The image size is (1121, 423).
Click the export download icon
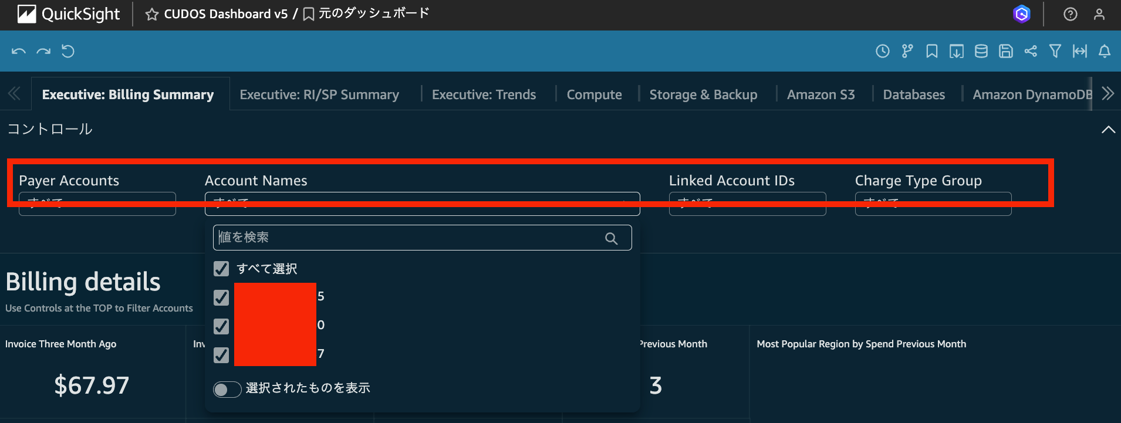point(957,52)
